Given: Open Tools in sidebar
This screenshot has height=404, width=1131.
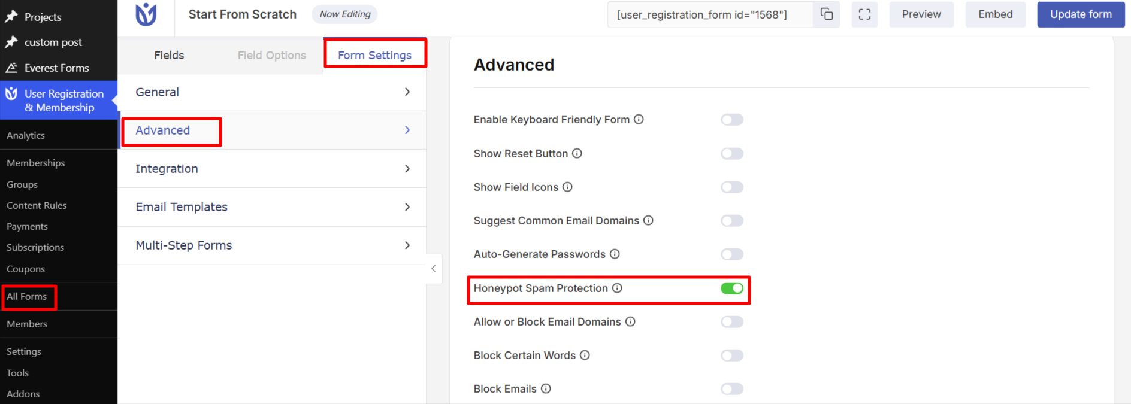Looking at the screenshot, I should pyautogui.click(x=18, y=373).
